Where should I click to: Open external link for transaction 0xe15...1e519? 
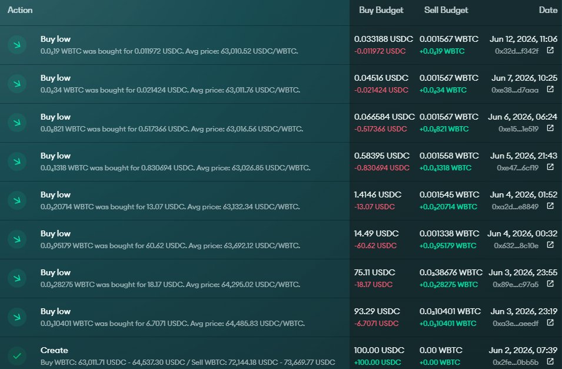pos(550,128)
